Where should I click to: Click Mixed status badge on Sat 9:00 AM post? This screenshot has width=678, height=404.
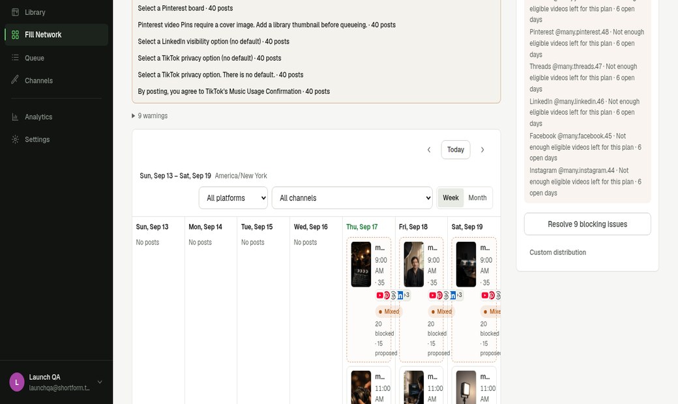click(x=491, y=311)
